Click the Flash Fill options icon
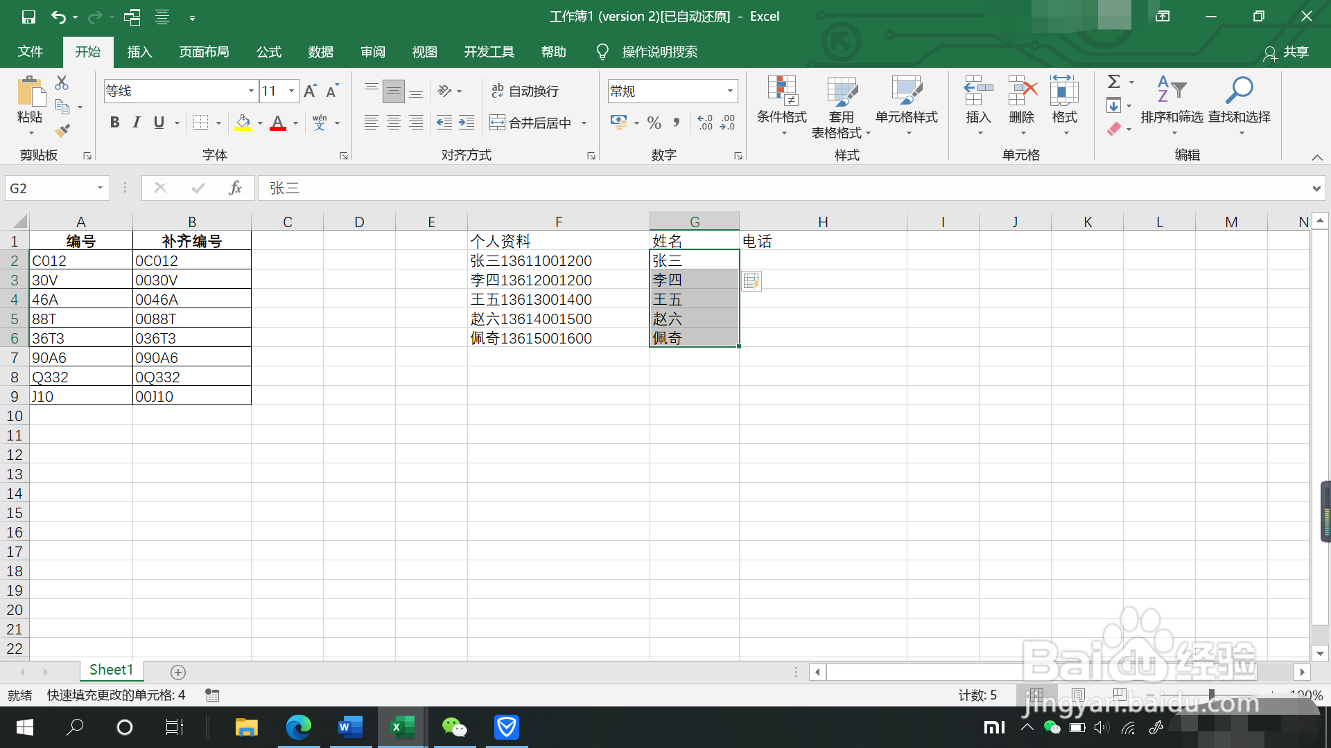Screen dimensions: 1331x748 [751, 281]
